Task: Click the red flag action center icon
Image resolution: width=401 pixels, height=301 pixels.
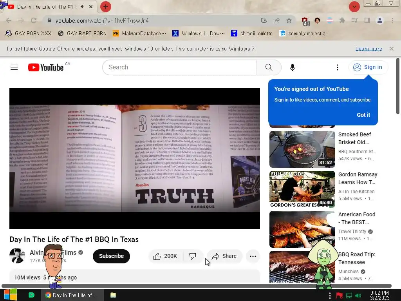Action: pos(340,296)
